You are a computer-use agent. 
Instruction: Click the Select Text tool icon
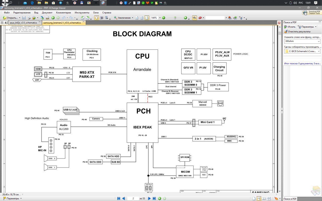pyautogui.click(x=106, y=18)
